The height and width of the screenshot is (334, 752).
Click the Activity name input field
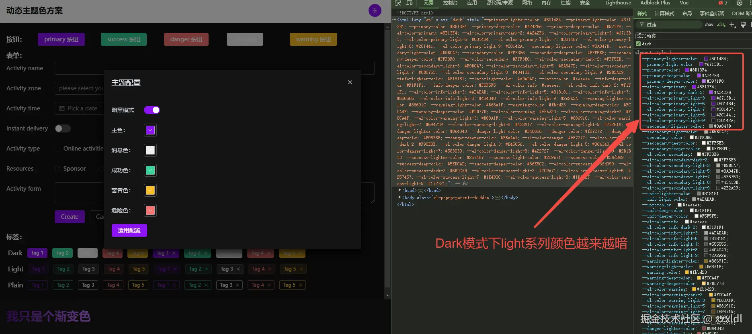[215, 68]
